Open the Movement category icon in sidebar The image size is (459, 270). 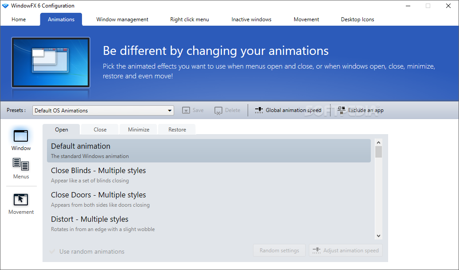point(21,200)
